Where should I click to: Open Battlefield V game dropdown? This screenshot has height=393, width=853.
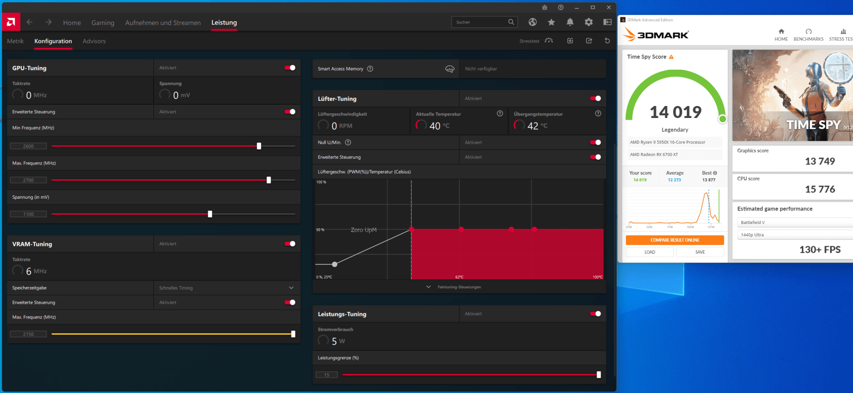pyautogui.click(x=795, y=222)
